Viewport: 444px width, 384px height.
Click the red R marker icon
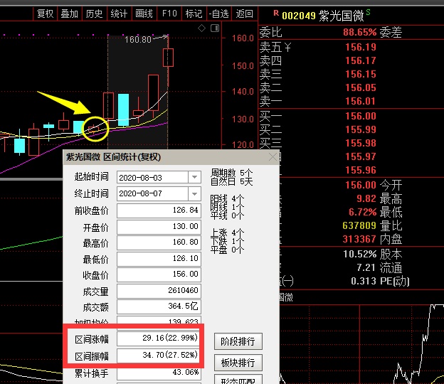tap(276, 13)
